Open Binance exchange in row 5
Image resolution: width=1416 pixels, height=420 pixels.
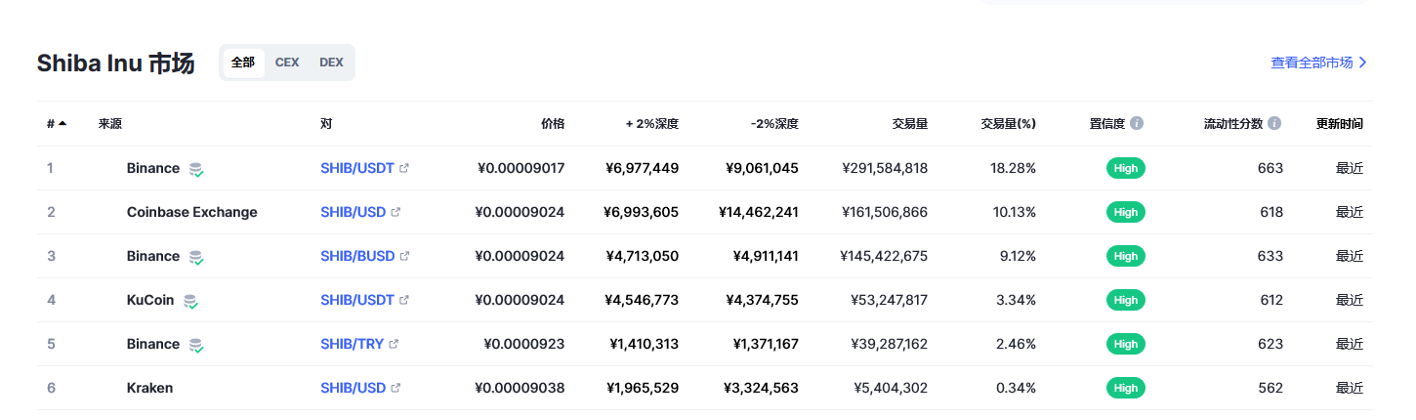(x=153, y=344)
